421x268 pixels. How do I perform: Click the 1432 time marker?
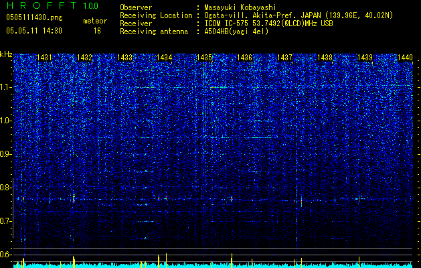pos(84,58)
